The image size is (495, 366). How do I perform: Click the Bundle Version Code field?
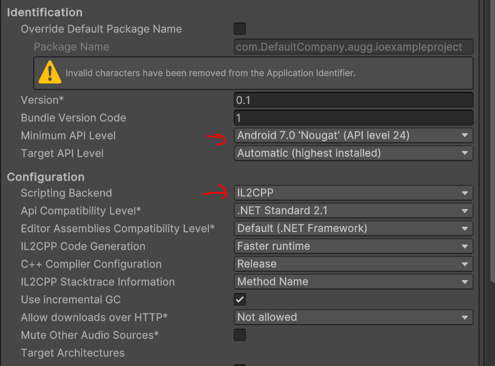353,118
